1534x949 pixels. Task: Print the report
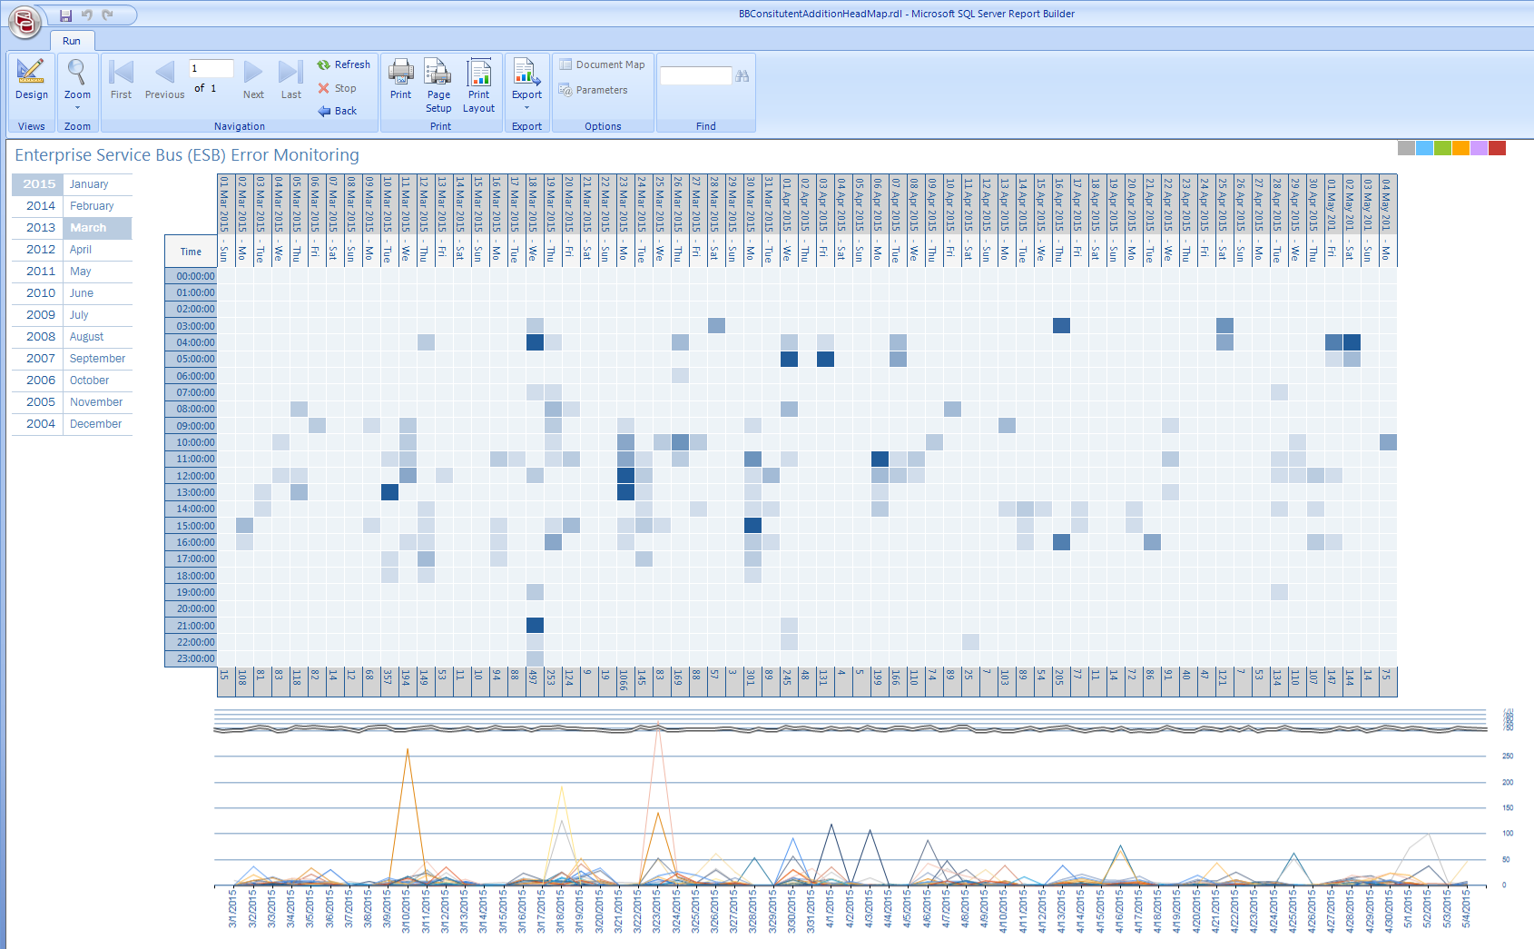click(400, 80)
